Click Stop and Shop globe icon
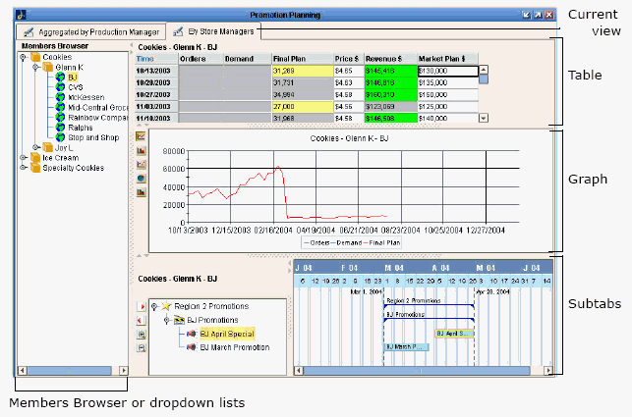632x417 pixels. coord(60,137)
